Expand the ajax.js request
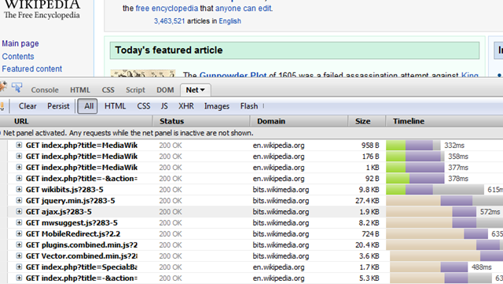 click(19, 212)
